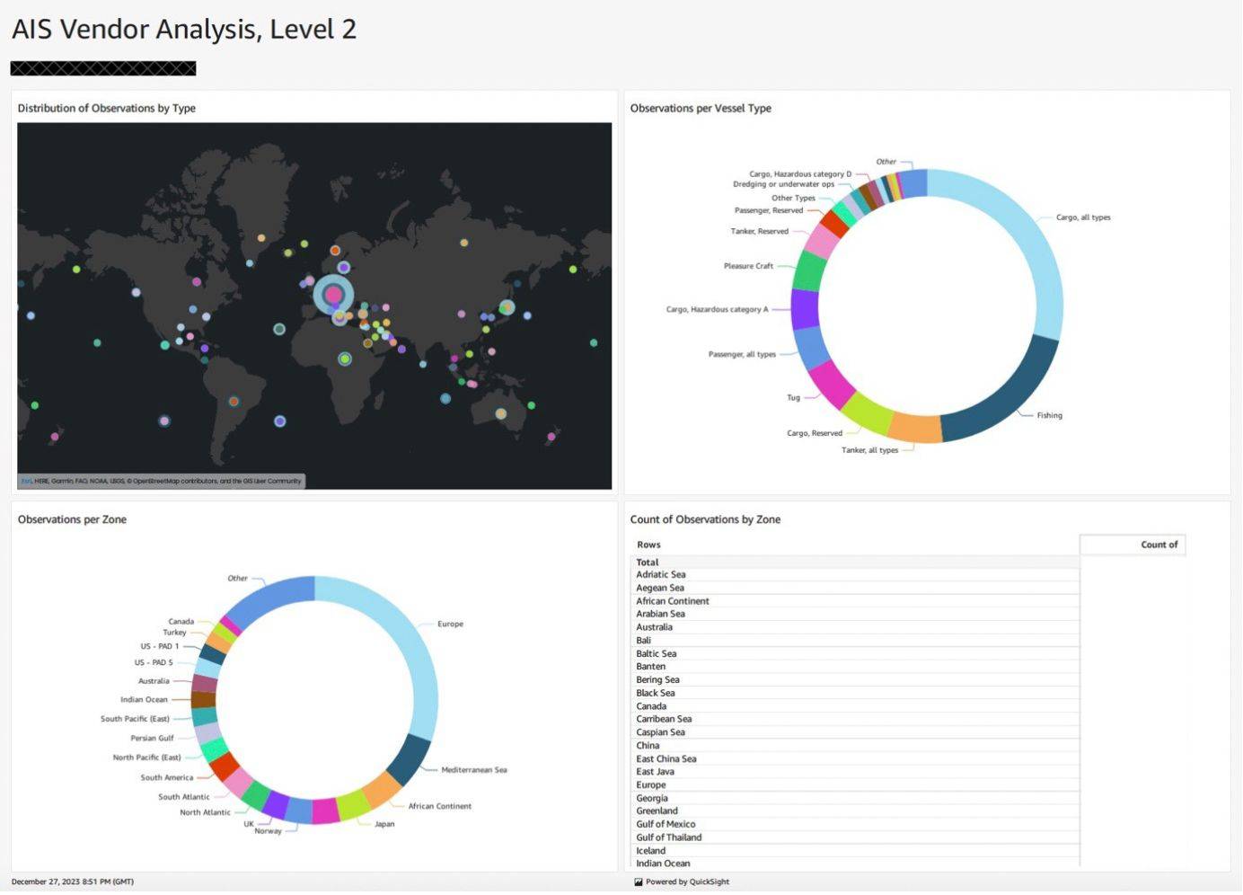This screenshot has width=1243, height=895.
Task: Click the QuickSight logo icon in footer
Action: 639,882
